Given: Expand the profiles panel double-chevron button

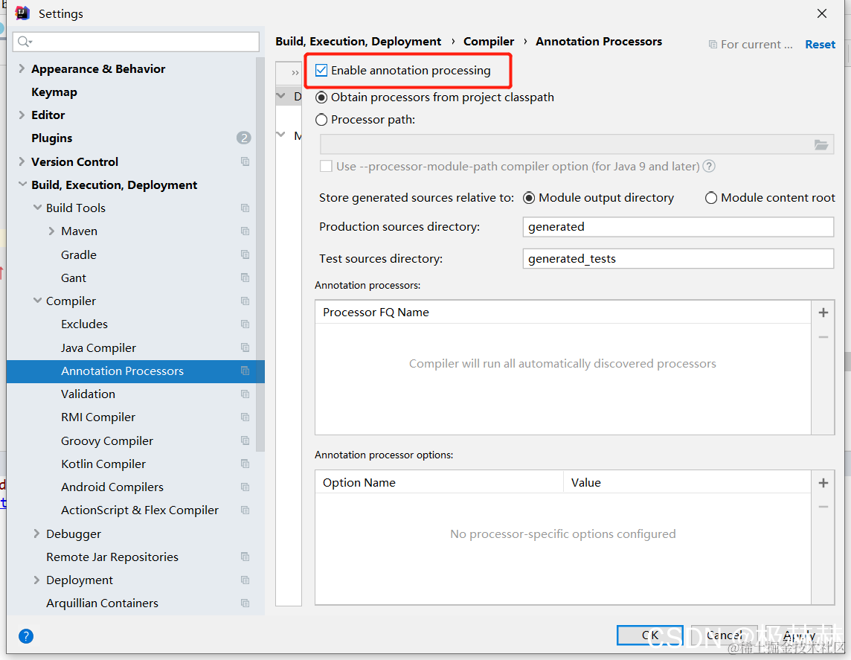Looking at the screenshot, I should [295, 72].
